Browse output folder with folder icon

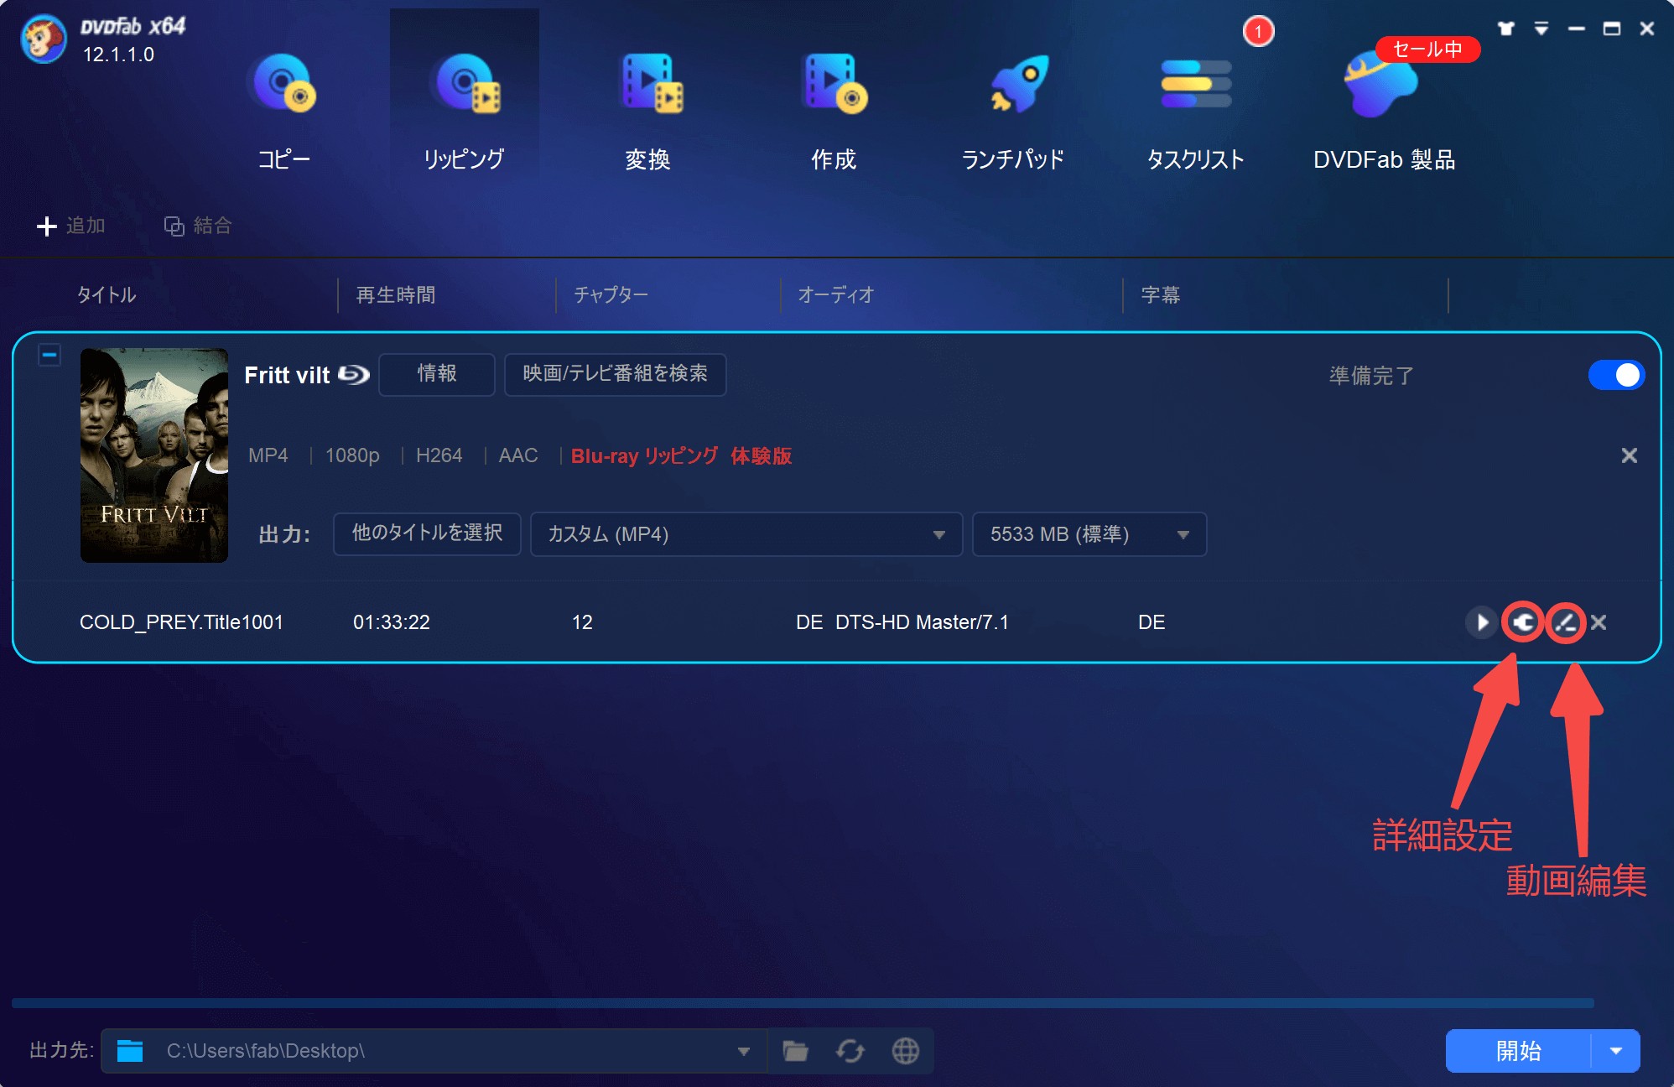(x=795, y=1051)
